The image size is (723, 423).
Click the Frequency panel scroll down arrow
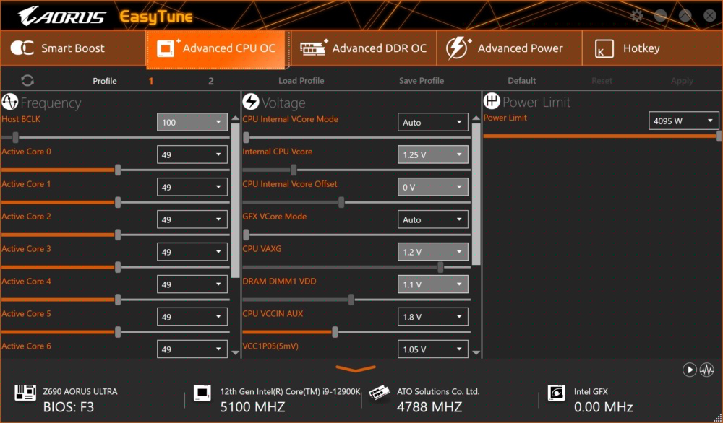tap(236, 352)
